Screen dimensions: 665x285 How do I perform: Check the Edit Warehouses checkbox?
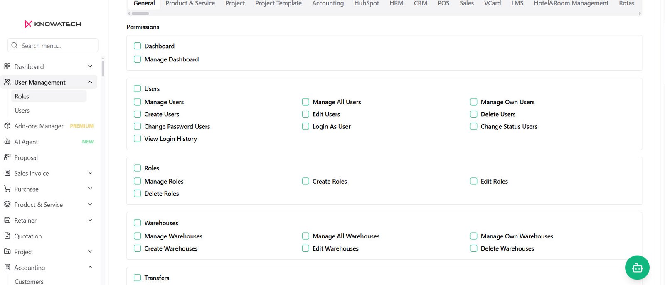click(x=305, y=248)
